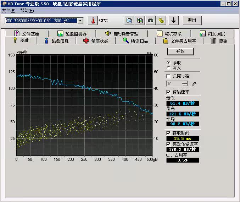The image size is (240, 202).
Task: Switch to the 擦除 tab
Action: (219, 41)
